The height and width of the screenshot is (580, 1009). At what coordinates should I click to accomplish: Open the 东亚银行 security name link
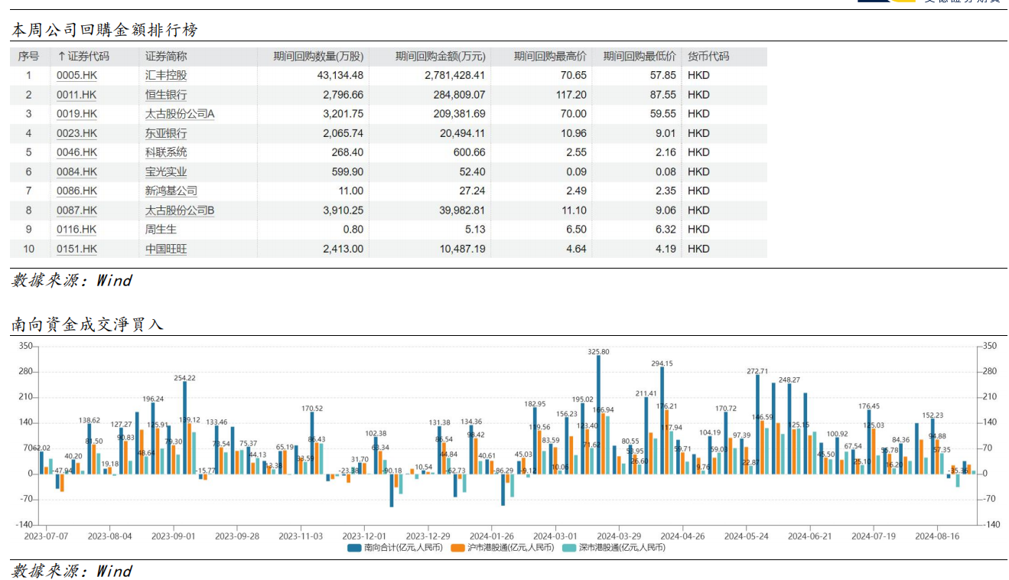(x=166, y=133)
